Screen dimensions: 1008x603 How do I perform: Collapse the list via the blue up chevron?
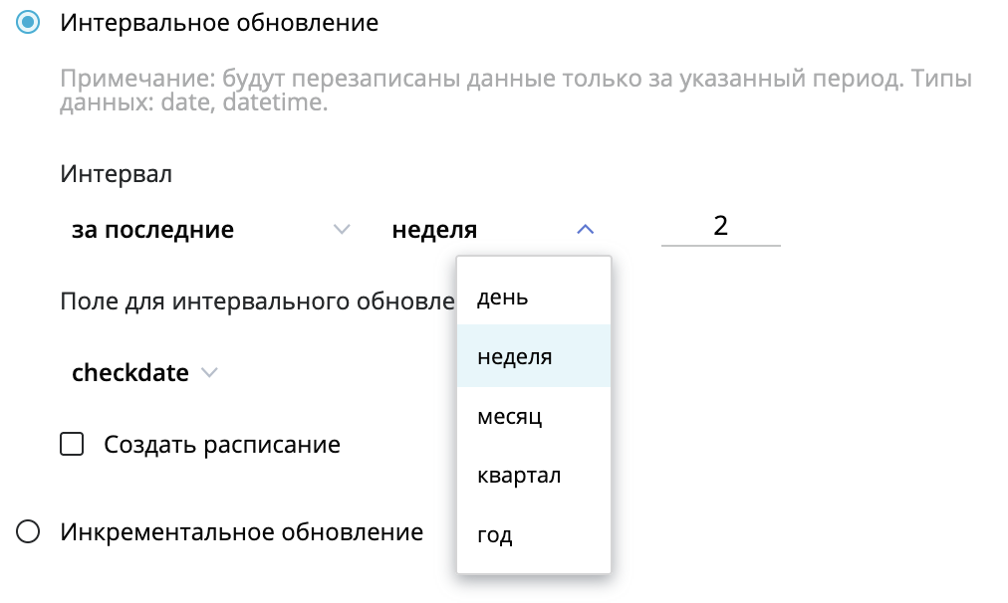(585, 229)
